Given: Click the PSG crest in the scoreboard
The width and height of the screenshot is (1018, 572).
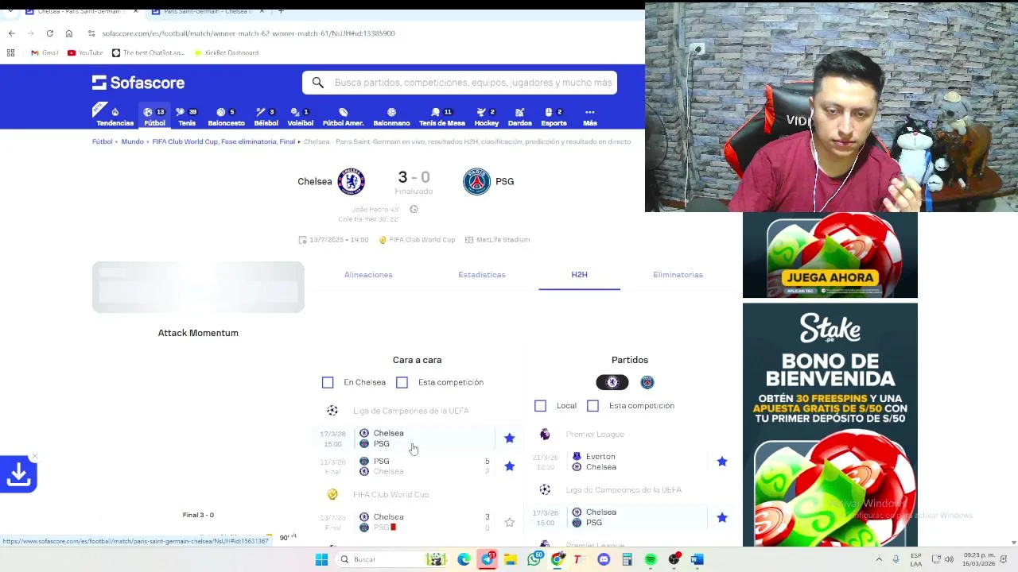Looking at the screenshot, I should coord(476,181).
